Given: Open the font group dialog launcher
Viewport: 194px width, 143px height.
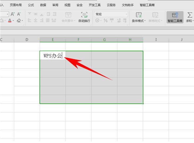Looking at the screenshot, I should (x=23, y=25).
